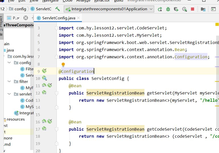
Task: Select the MyS class under servlet
Action: (x=27, y=107)
